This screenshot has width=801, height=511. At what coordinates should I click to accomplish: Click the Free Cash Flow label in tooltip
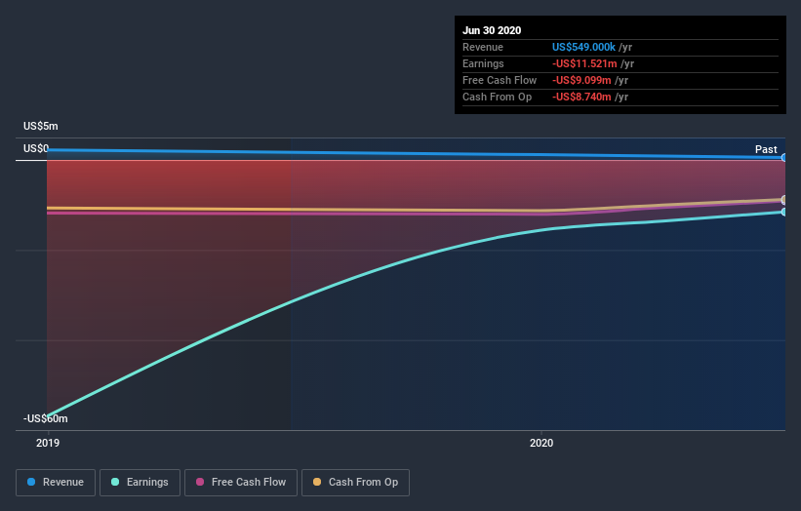coord(500,80)
